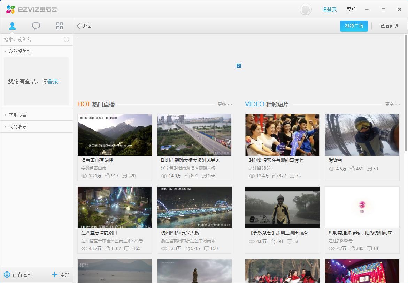Open the 江西宜春谭前路口 thumbnail

pos(115,207)
